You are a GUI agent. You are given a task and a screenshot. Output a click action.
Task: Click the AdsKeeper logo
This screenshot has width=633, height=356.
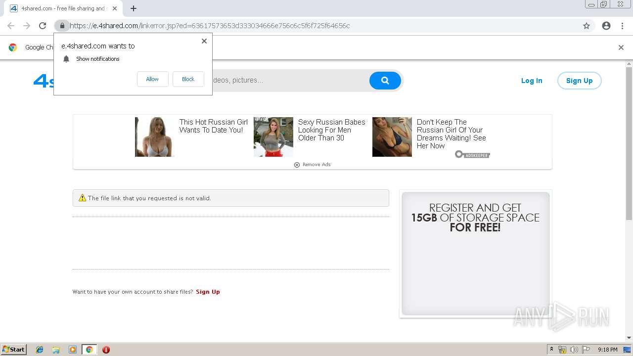[x=472, y=155]
